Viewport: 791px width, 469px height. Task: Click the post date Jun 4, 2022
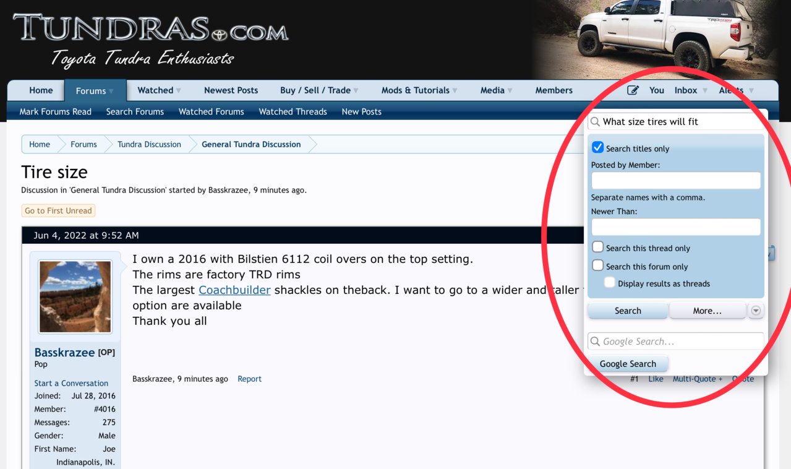click(x=86, y=235)
